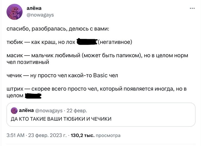201x146 pixels.
Task: Click the small avatar in the quoted tweet
Action: pos(14,111)
